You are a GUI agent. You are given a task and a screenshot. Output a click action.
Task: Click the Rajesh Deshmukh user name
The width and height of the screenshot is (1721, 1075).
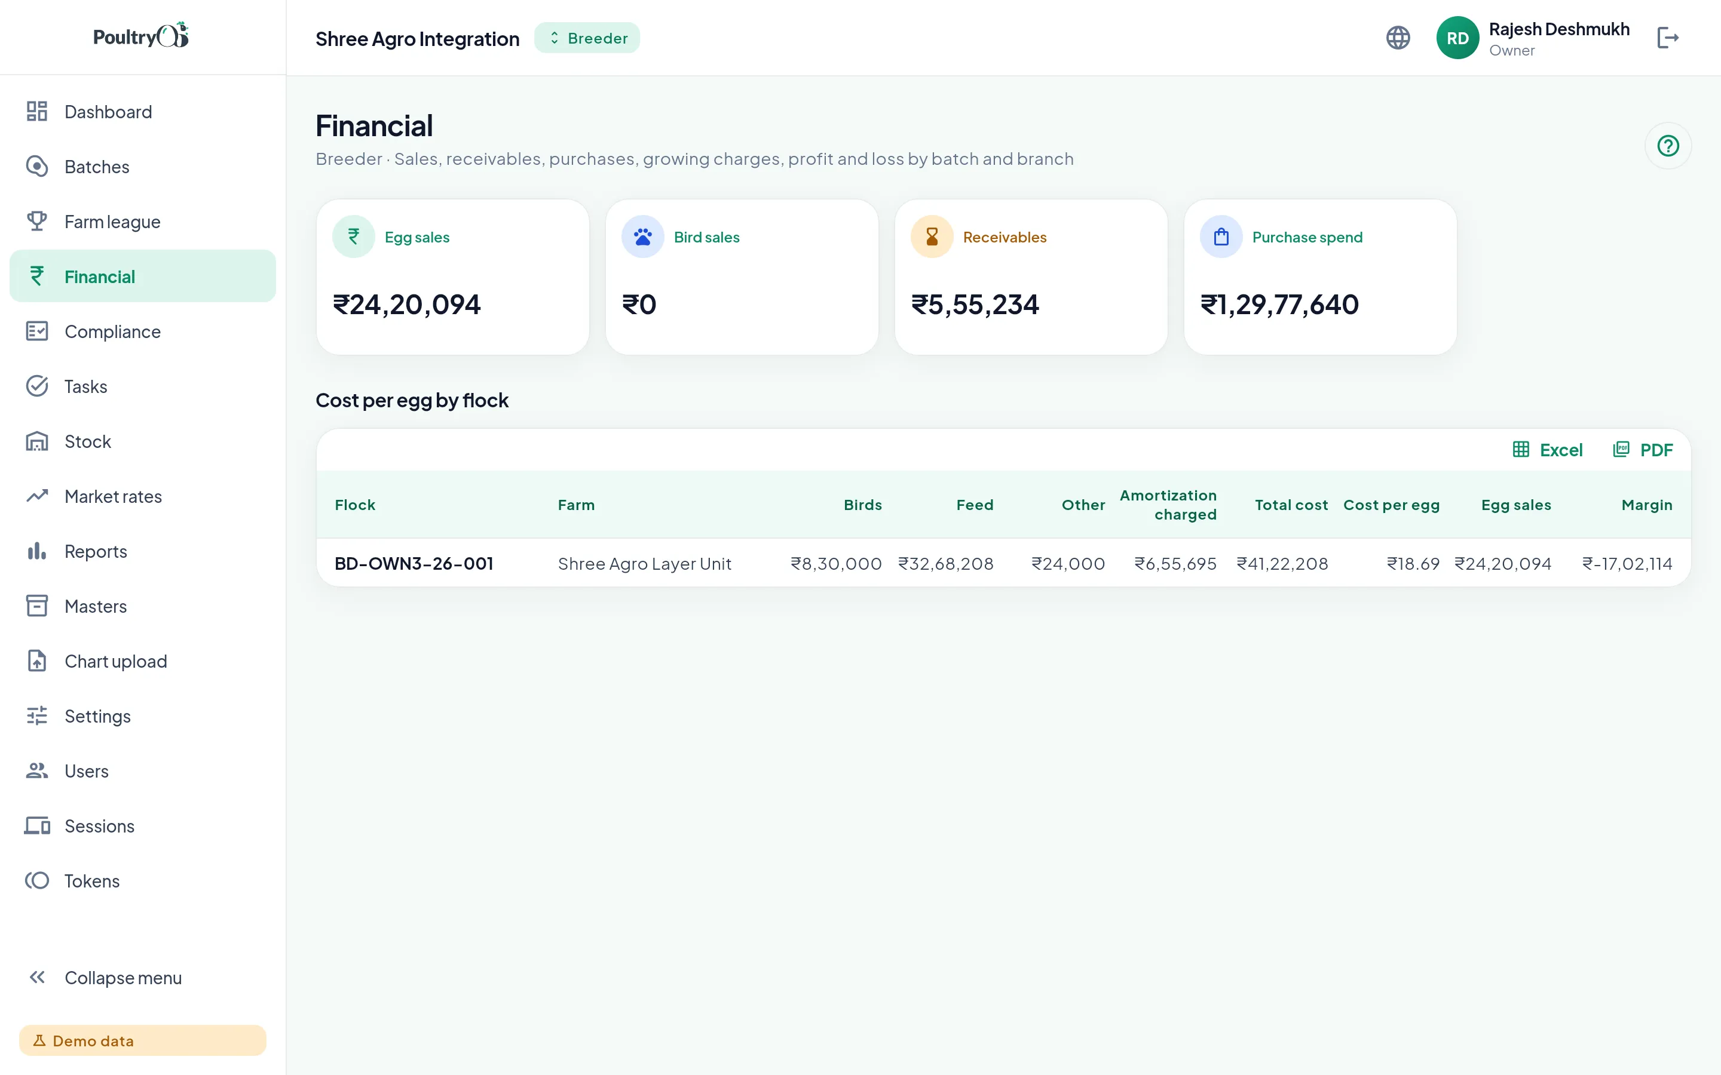(1559, 29)
